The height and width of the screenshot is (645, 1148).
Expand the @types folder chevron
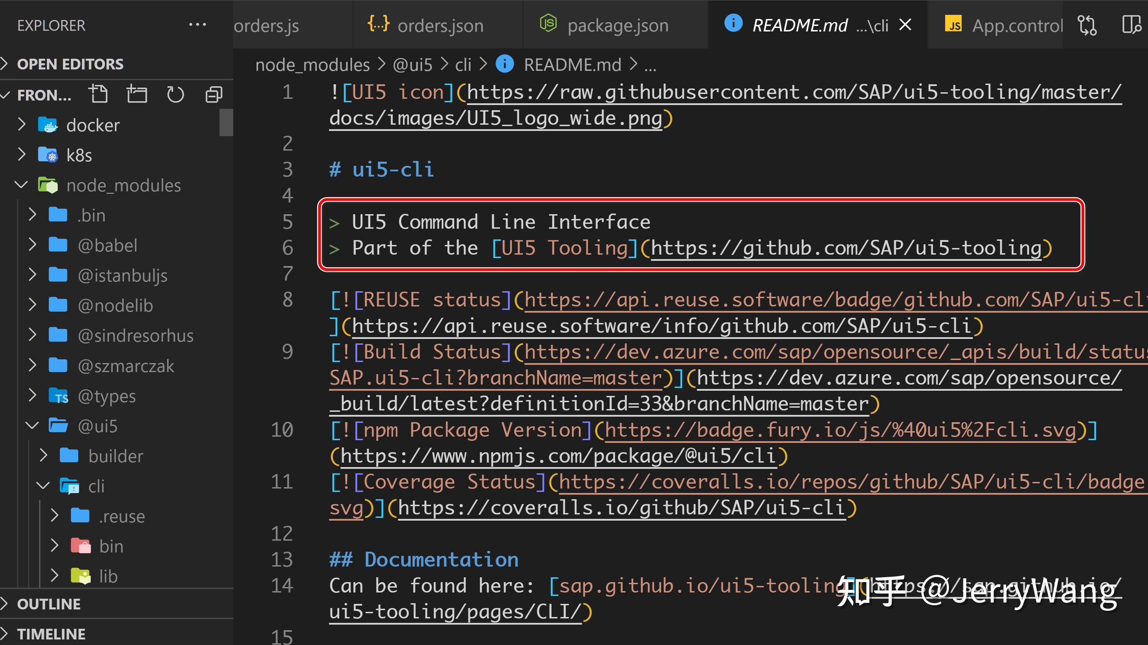click(x=32, y=396)
